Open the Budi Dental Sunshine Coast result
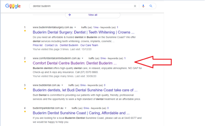 [85, 90]
